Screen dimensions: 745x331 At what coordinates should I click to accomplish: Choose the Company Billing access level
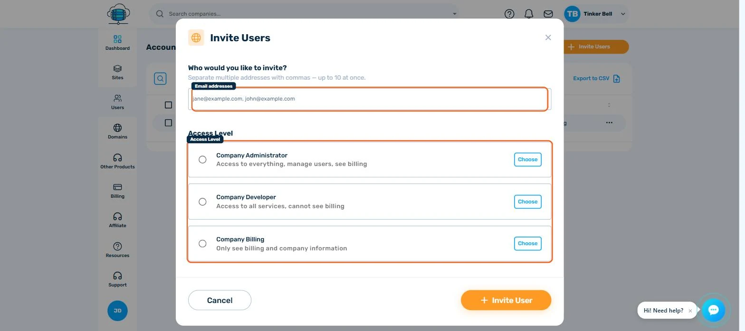click(527, 243)
